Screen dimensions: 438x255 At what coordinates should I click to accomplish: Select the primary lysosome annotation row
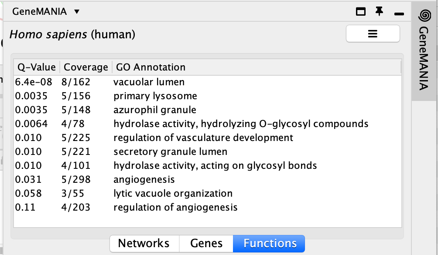(x=155, y=96)
